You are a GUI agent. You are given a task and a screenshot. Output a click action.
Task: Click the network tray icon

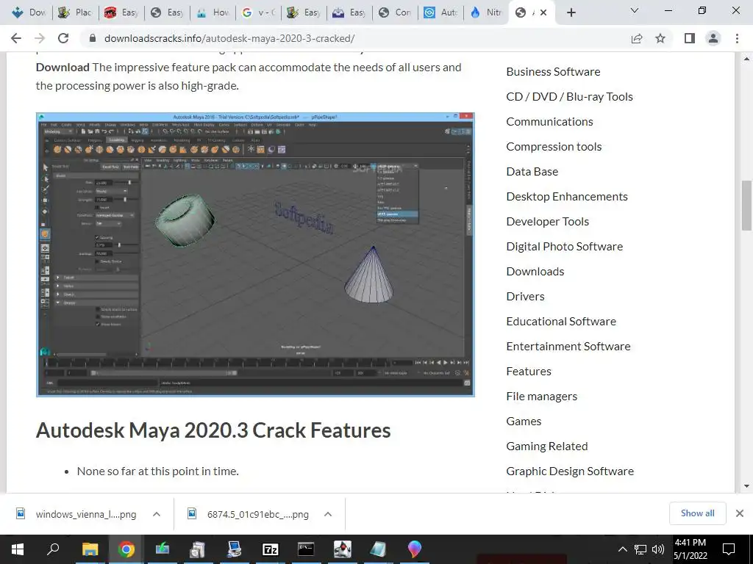(x=640, y=549)
